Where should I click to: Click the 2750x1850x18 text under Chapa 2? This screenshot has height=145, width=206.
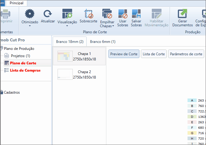coord(85,77)
